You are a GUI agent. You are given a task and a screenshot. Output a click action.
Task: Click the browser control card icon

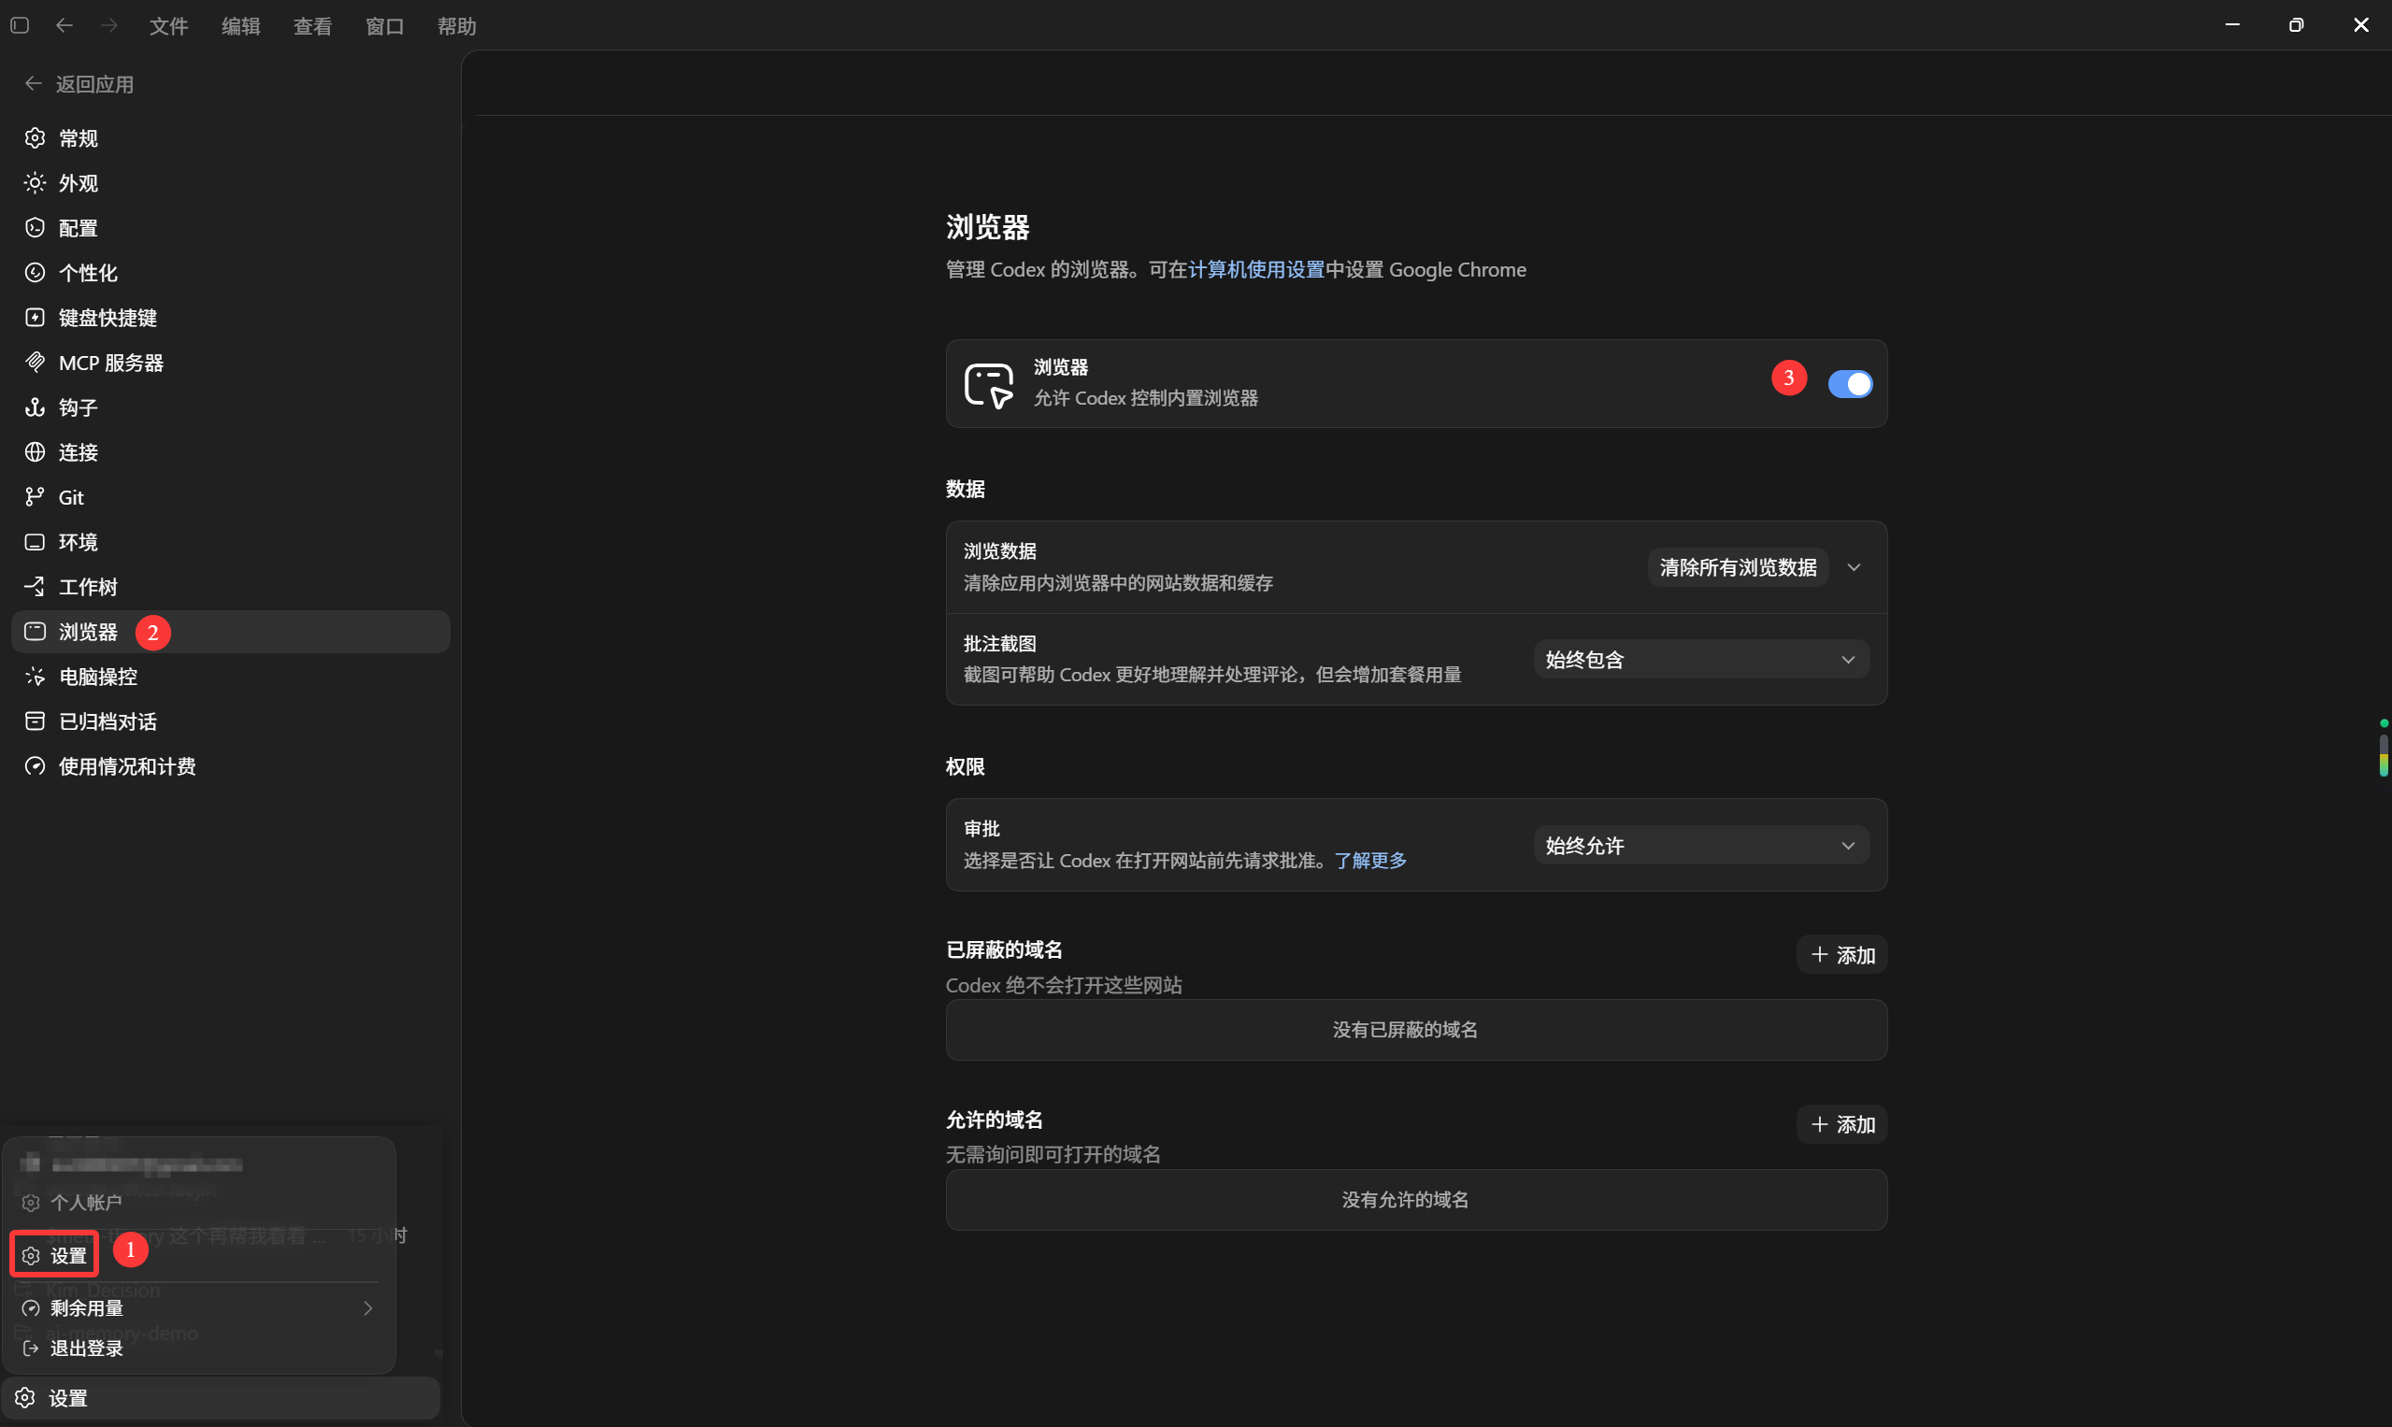[989, 386]
